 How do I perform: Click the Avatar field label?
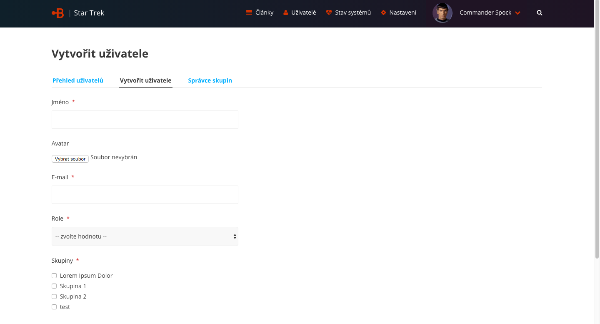(60, 143)
